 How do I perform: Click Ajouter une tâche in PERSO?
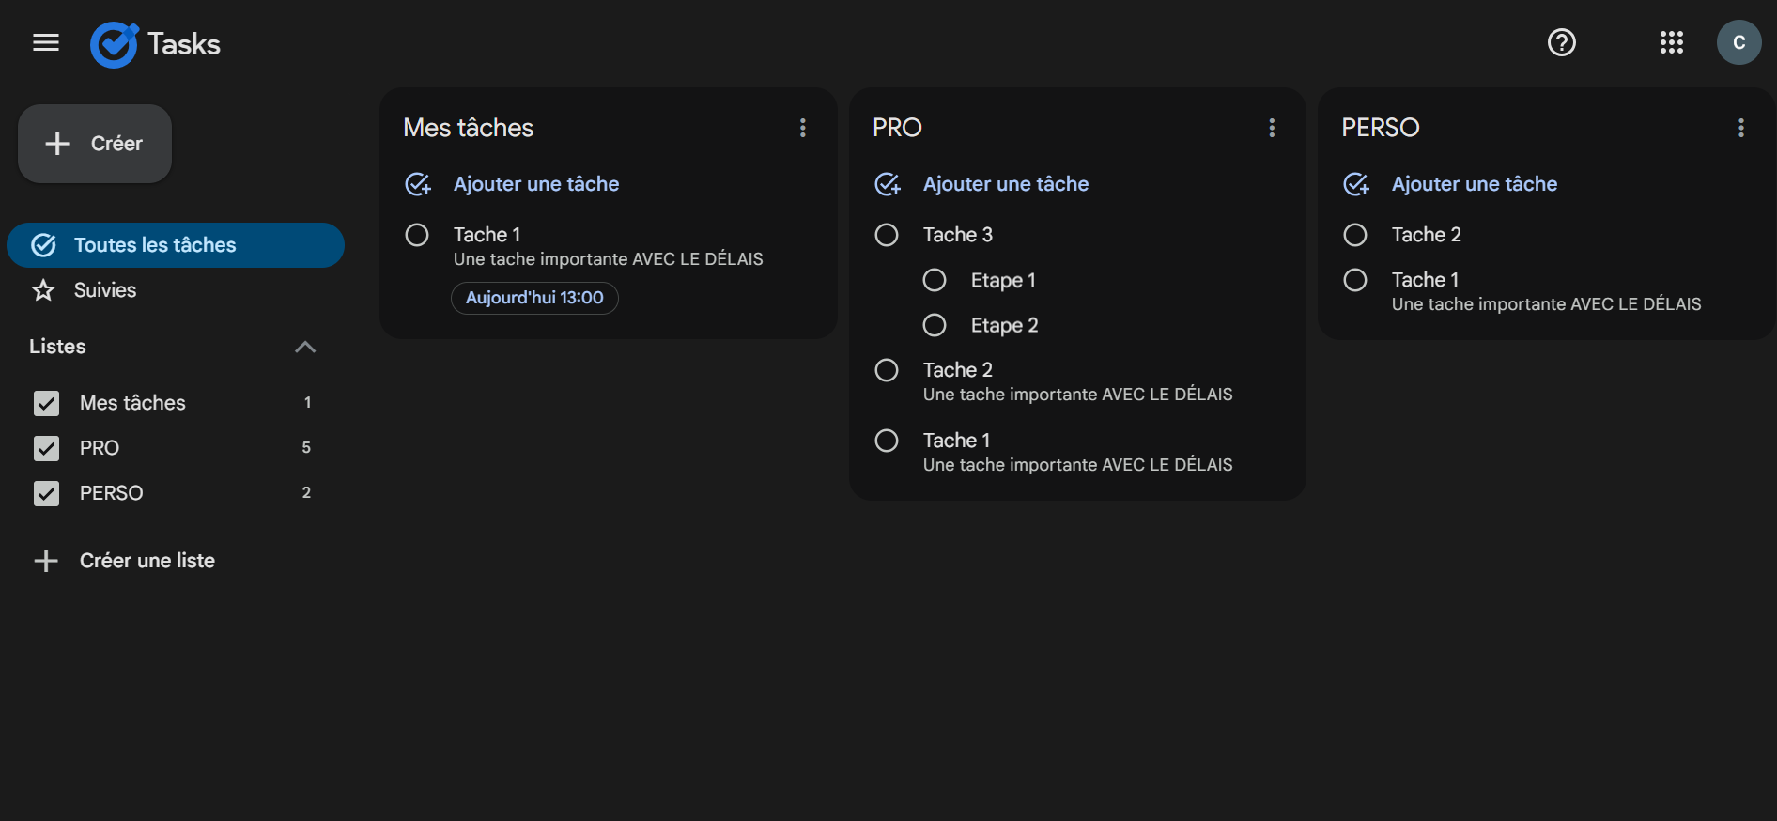point(1475,184)
